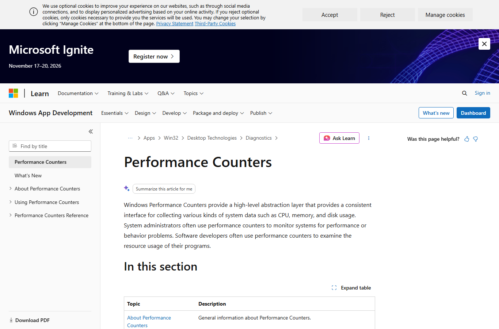Go to the Apps breadcrumb

[x=149, y=138]
